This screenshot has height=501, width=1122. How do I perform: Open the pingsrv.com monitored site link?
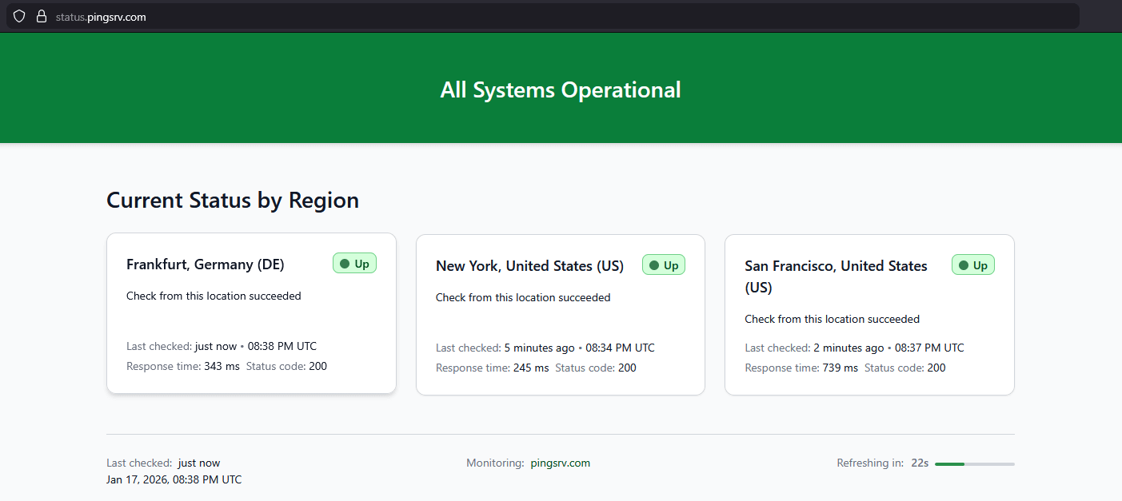pyautogui.click(x=560, y=463)
